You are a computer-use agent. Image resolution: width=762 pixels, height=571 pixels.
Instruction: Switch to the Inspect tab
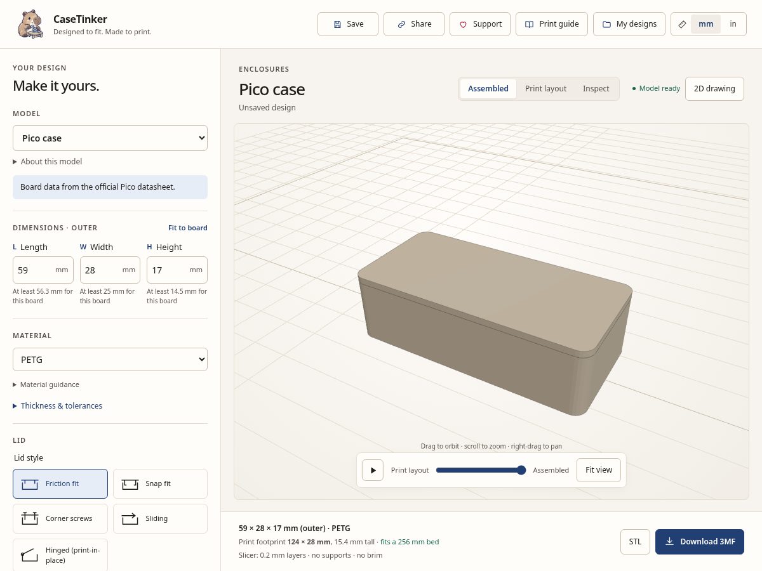(596, 89)
